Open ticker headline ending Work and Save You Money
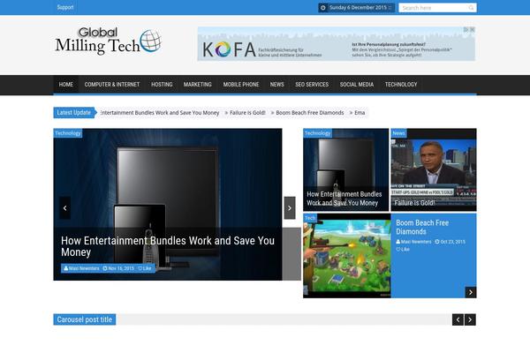The width and height of the screenshot is (530, 353). pos(160,113)
